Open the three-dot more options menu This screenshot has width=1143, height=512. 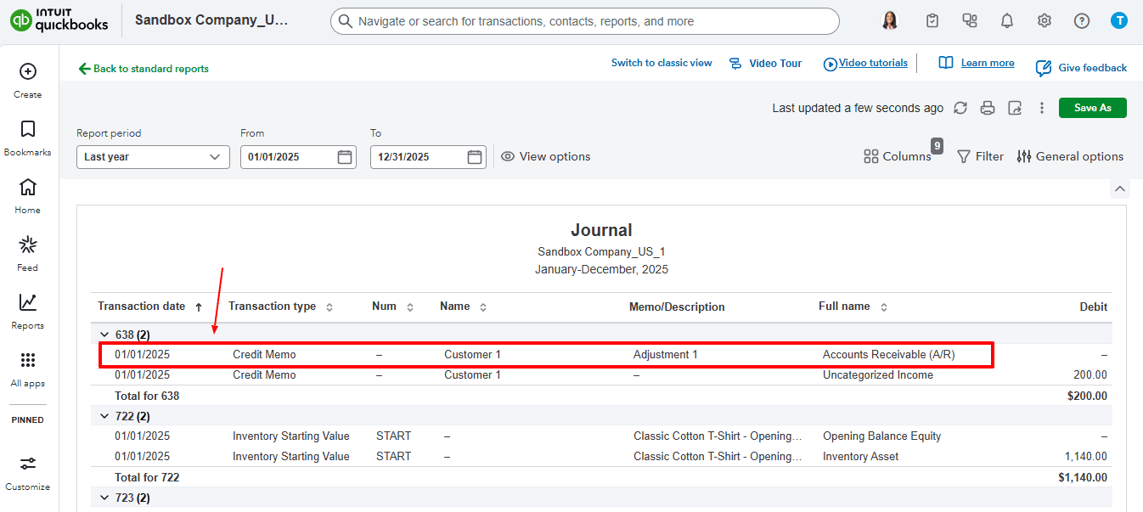point(1042,108)
